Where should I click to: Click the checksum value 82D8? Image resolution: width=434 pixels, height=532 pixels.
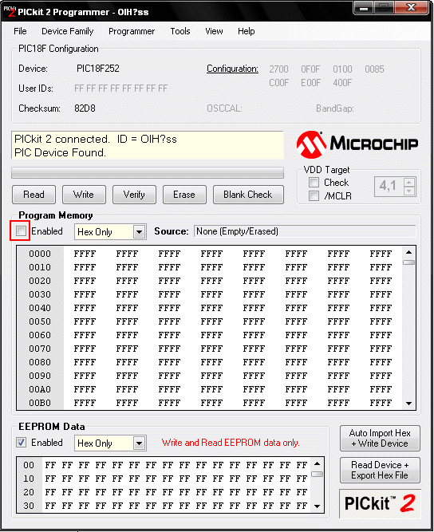[85, 108]
